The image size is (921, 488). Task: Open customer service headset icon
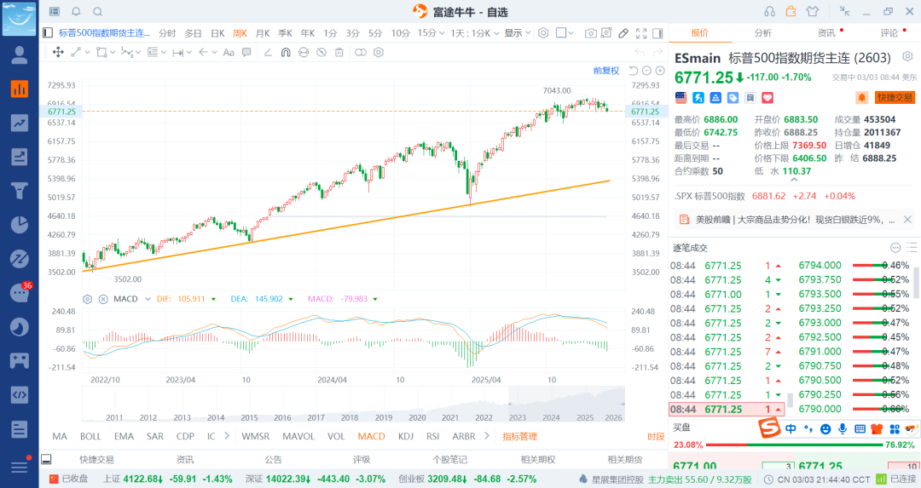[769, 12]
